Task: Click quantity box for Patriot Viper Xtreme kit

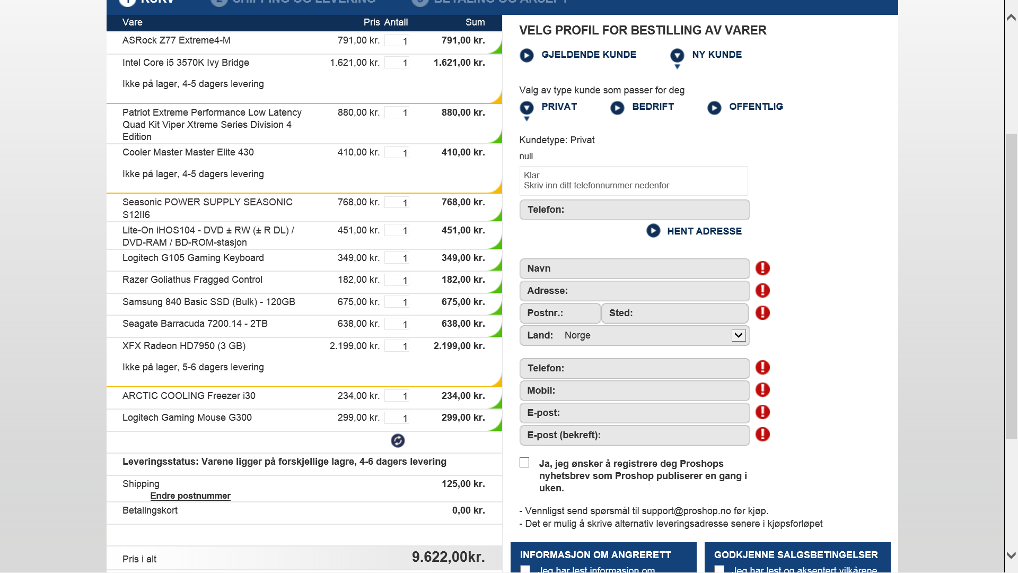Action: [397, 113]
